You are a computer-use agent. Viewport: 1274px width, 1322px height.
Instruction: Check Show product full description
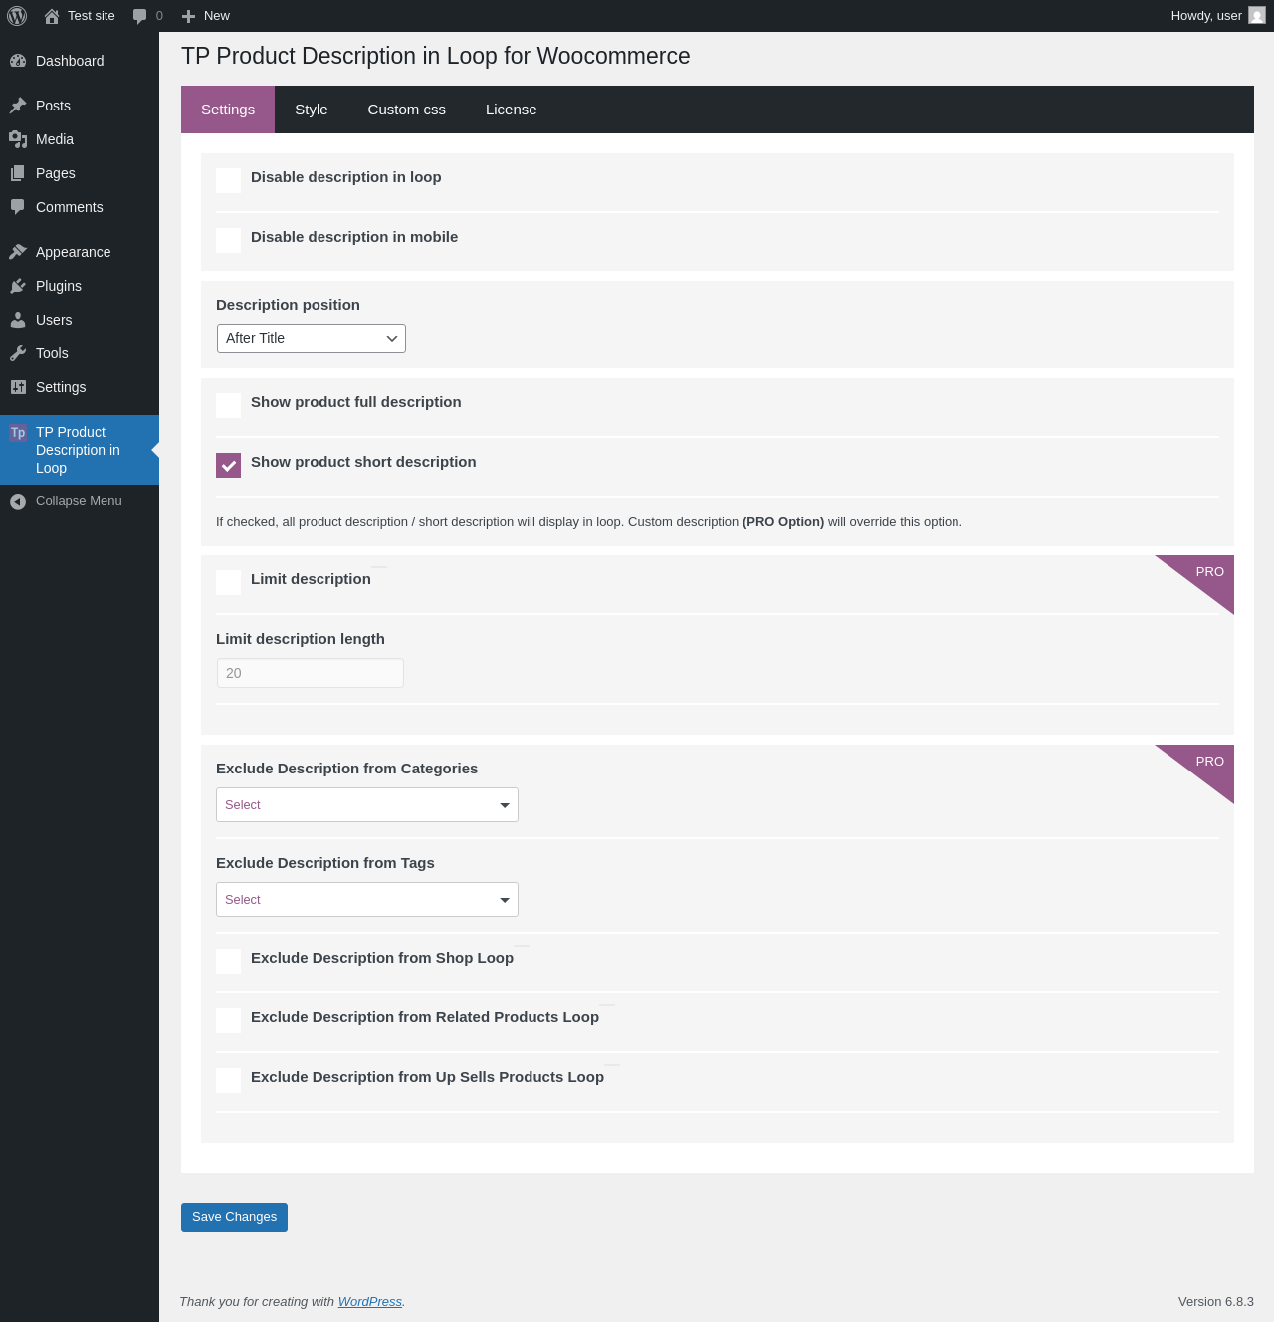[x=229, y=405]
